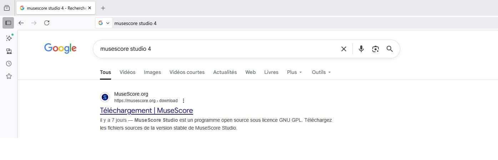Select the musescore studio 4 browser tab
This screenshot has height=160, width=498.
[56, 8]
